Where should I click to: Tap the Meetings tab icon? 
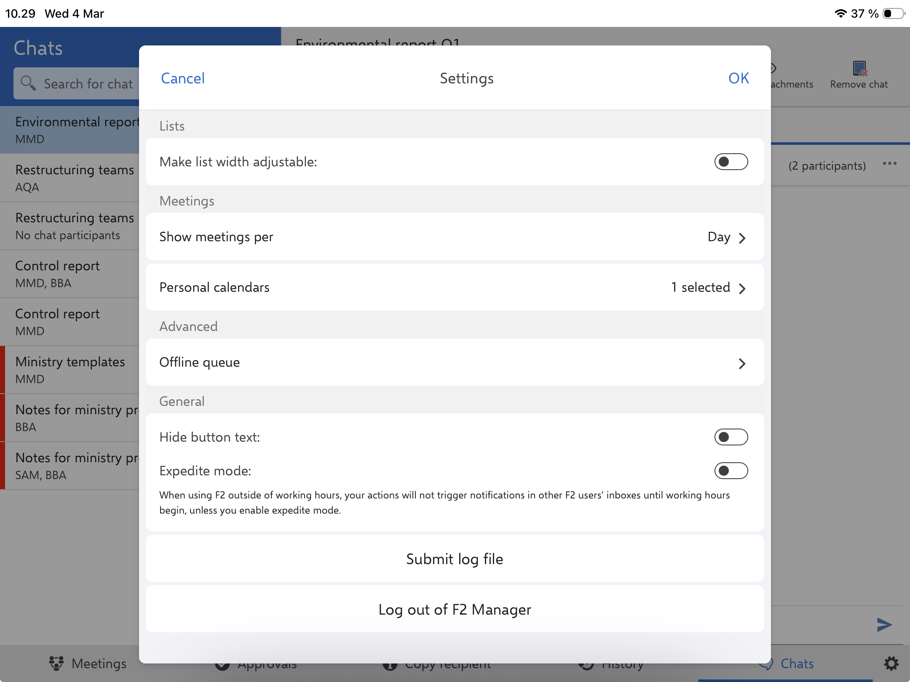pos(56,663)
